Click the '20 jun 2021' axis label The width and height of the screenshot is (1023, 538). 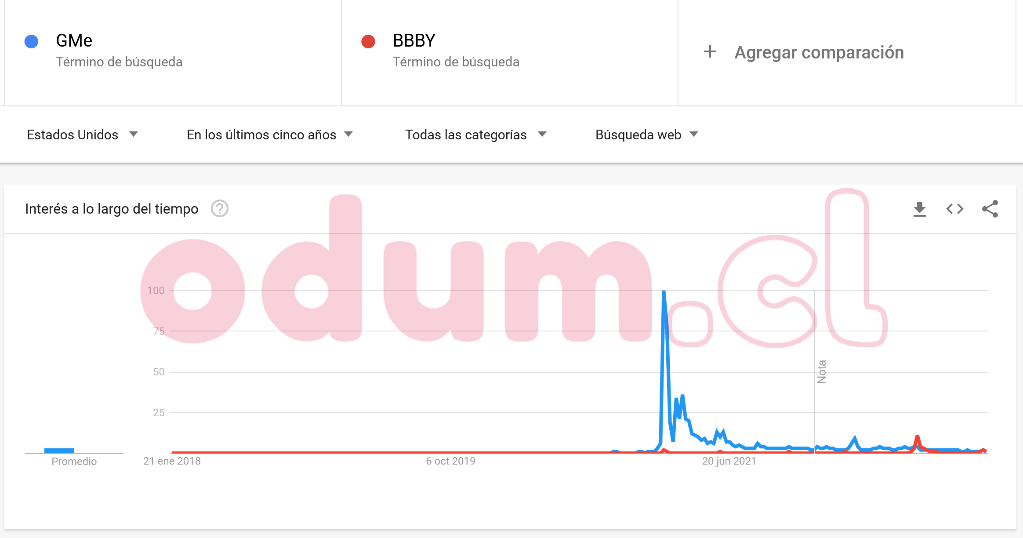[729, 461]
